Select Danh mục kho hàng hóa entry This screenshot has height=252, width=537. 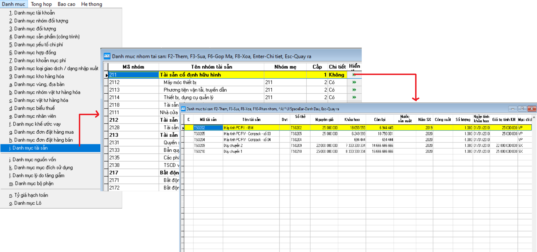(x=39, y=76)
